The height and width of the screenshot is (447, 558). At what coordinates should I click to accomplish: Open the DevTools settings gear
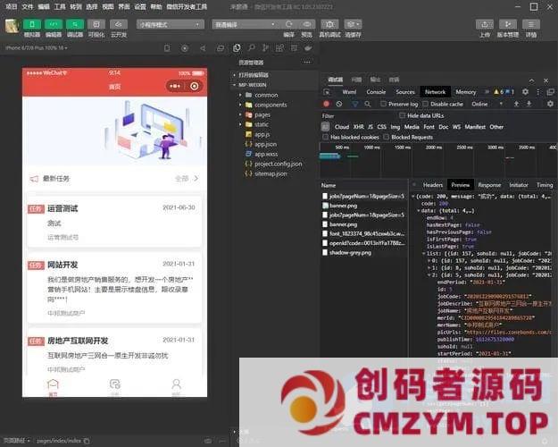(x=525, y=92)
